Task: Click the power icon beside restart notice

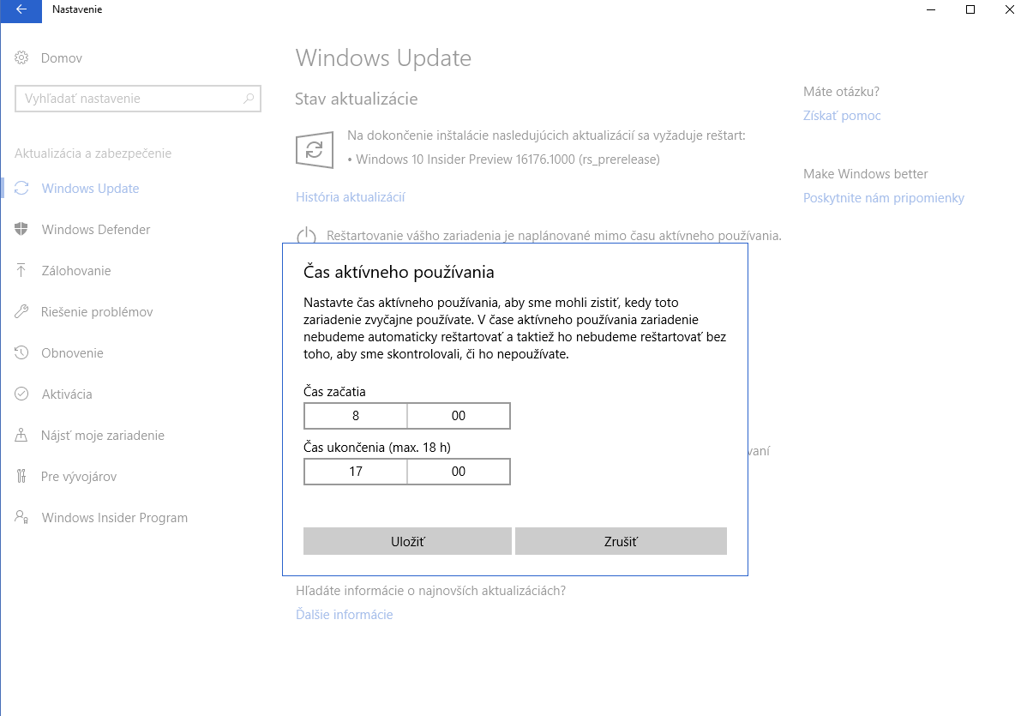Action: point(307,235)
